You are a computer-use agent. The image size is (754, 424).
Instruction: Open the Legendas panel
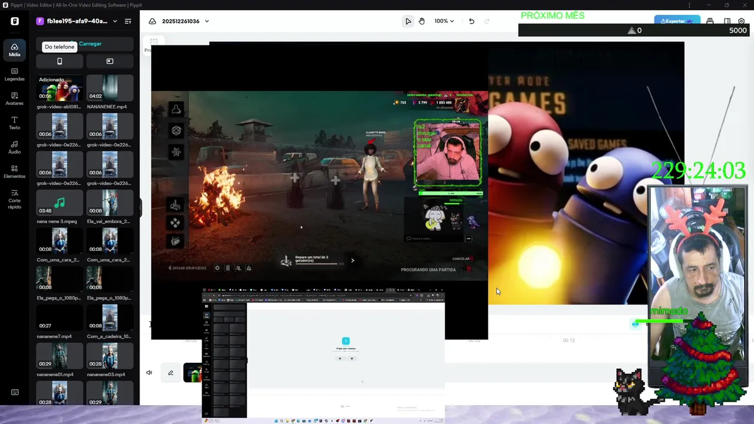tap(14, 74)
